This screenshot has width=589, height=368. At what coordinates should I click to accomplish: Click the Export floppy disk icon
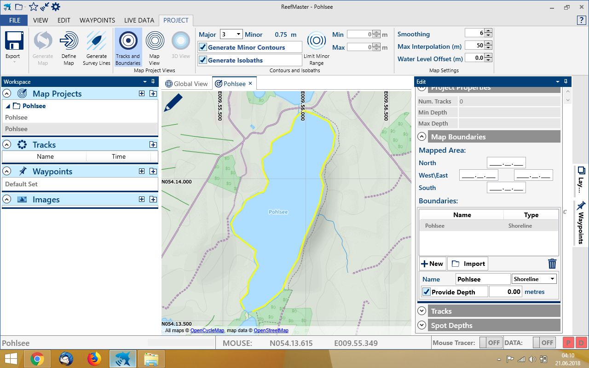click(14, 41)
